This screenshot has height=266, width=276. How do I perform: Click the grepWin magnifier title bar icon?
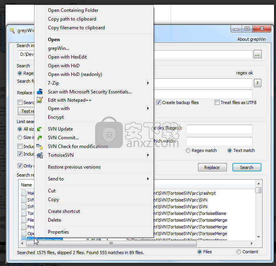point(12,30)
